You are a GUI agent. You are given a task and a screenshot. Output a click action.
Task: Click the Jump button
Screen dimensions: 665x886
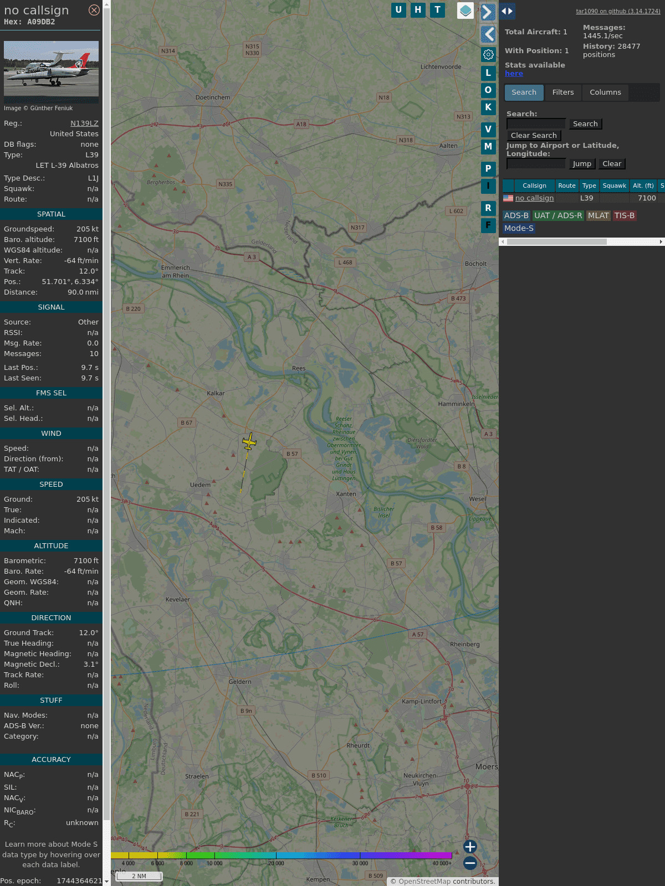[582, 164]
